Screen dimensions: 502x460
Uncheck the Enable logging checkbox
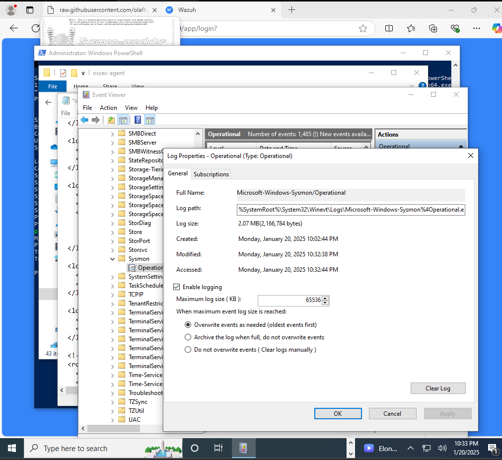point(176,287)
